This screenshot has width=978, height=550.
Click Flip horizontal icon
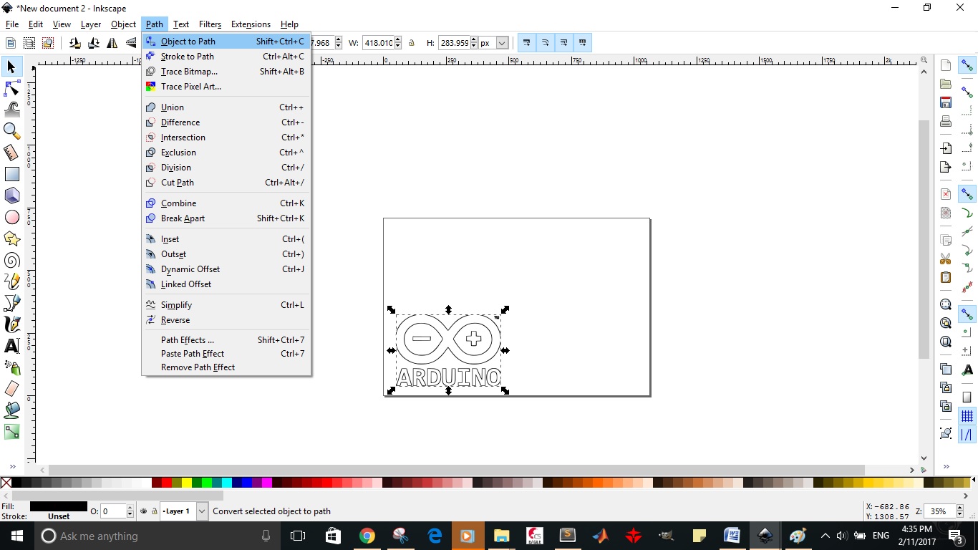pos(112,43)
